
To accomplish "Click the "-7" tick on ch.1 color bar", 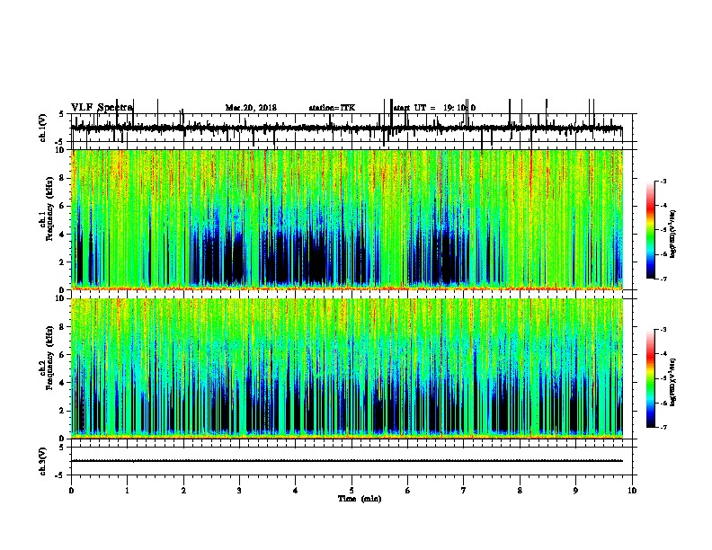I will tap(663, 279).
